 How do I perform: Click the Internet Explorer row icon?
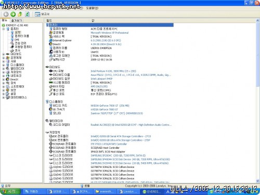pos(50,41)
